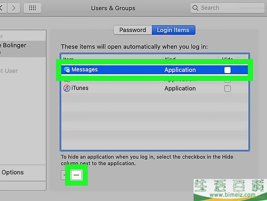Viewport: 267px width, 201px height.
Task: Click the Application kind cell for Messages
Action: [180, 70]
